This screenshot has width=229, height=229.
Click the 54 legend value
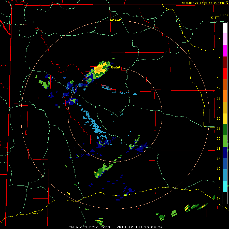(x=219, y=58)
